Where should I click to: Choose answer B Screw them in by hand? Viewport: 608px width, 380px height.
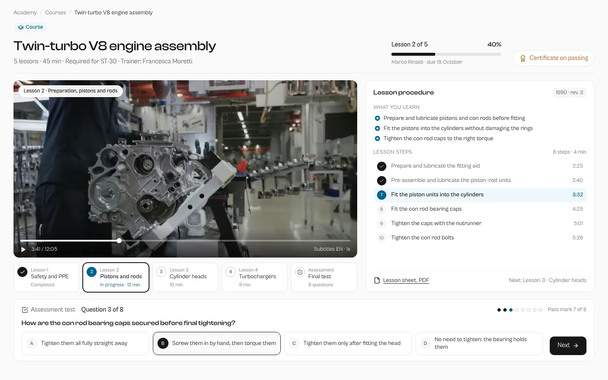click(217, 343)
